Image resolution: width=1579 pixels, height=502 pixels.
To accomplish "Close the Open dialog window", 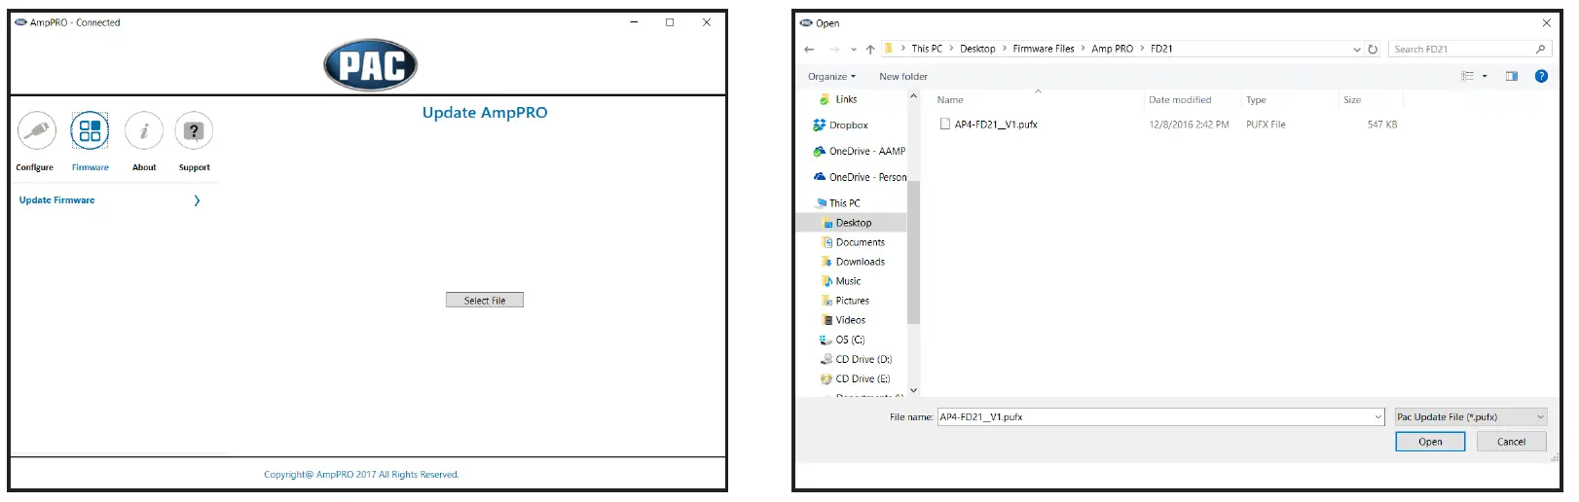I will [1546, 22].
